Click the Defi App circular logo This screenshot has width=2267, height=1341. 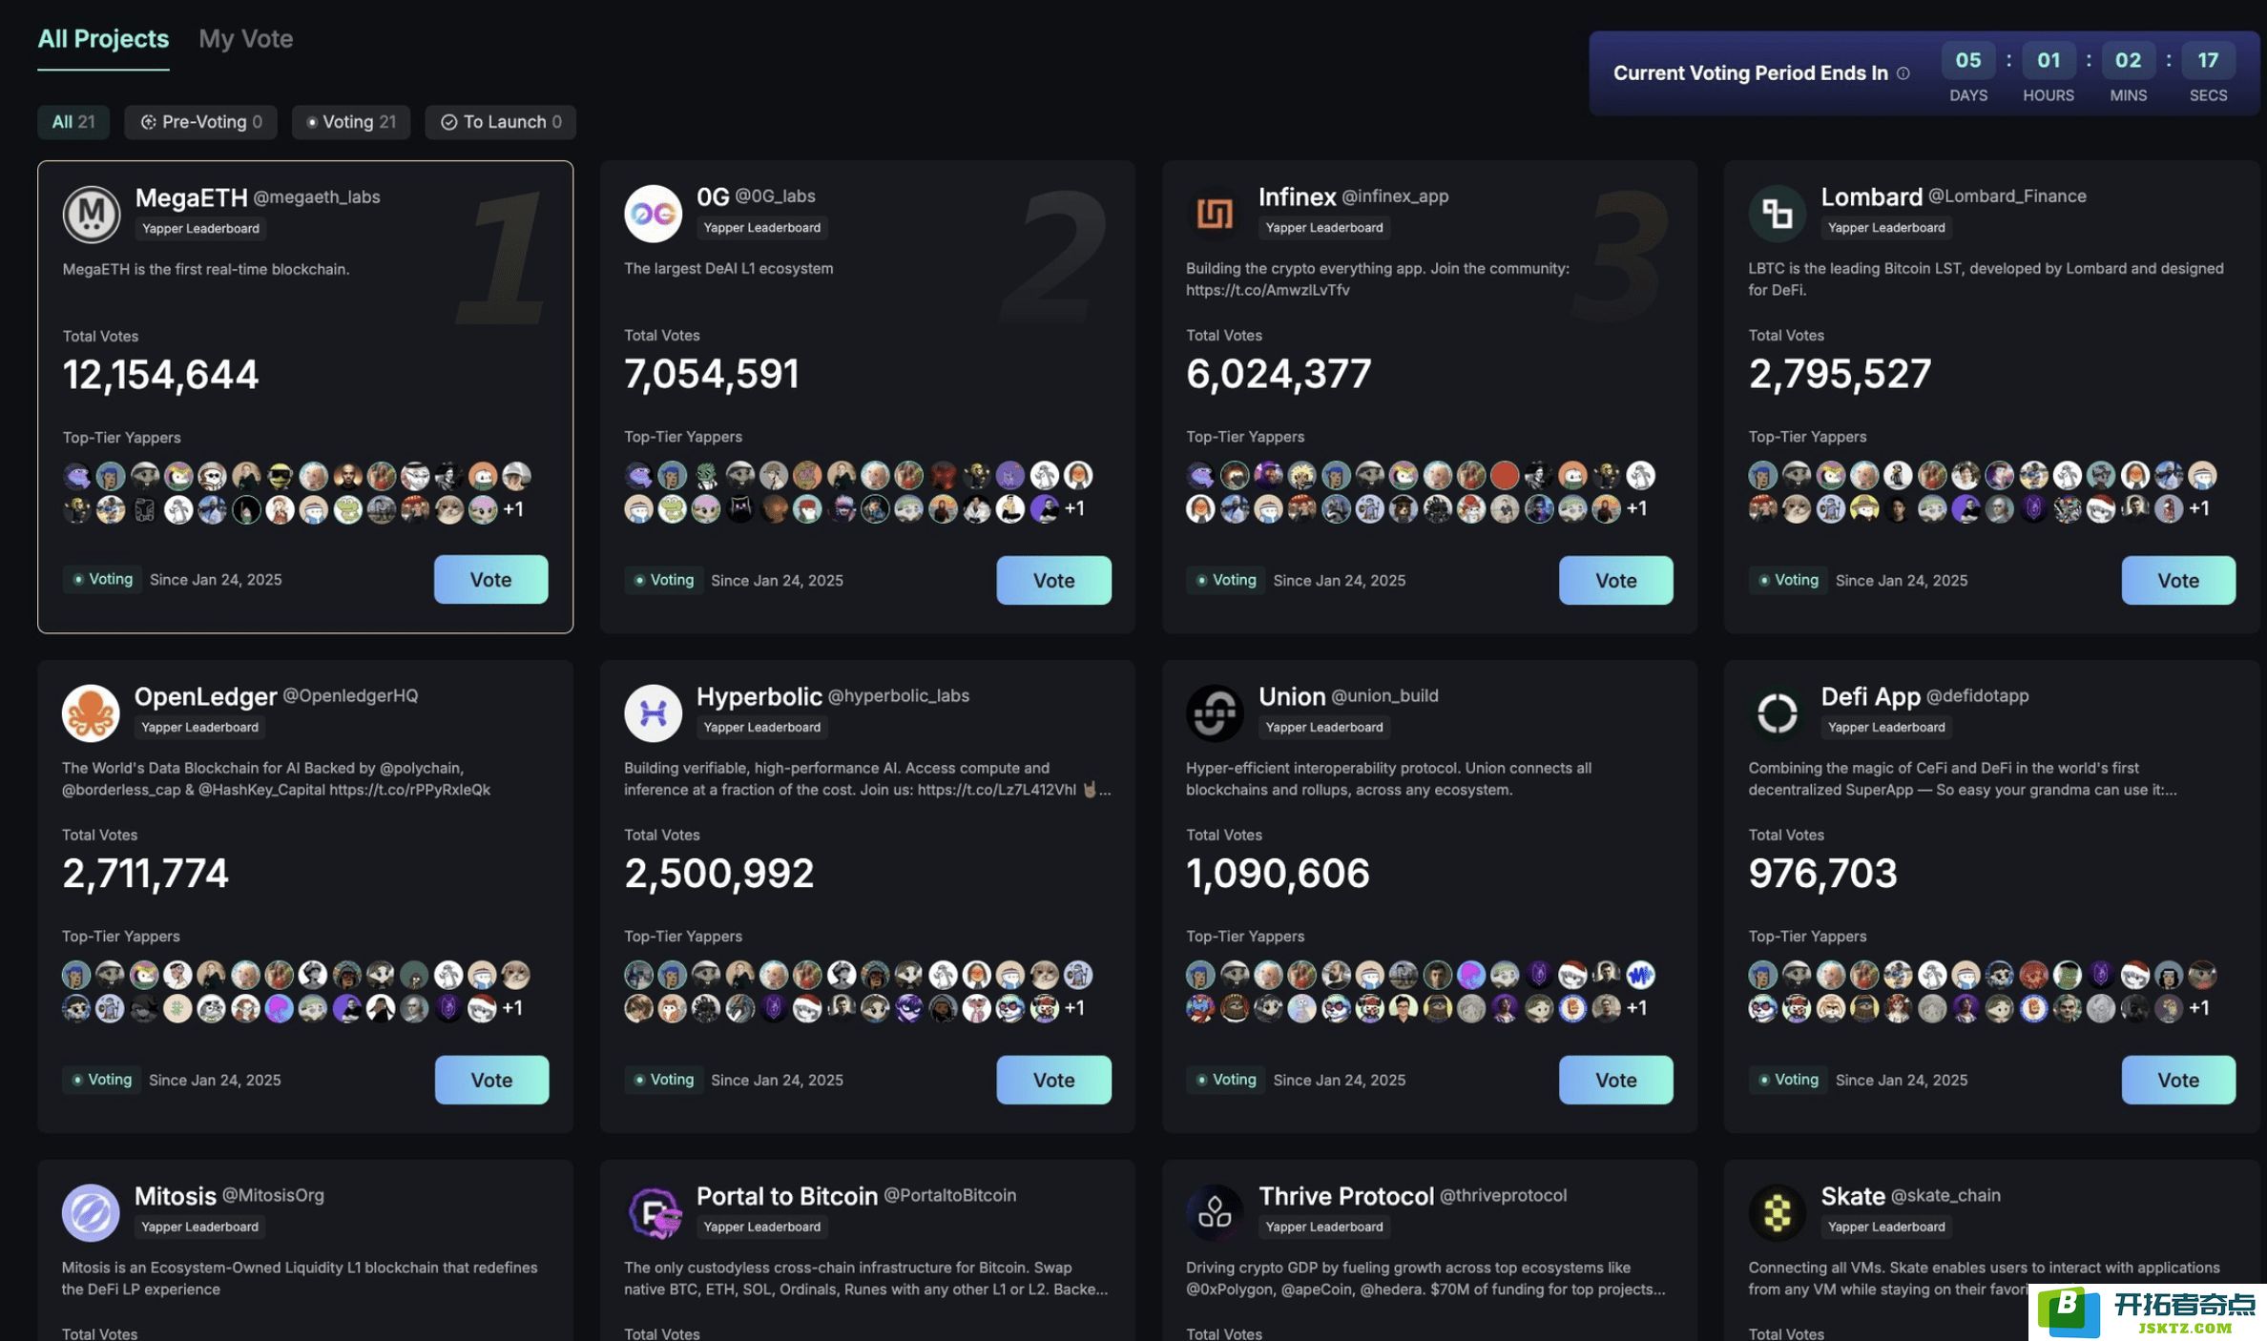(1778, 712)
